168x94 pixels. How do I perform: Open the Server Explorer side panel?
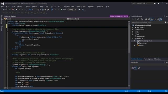(2, 20)
